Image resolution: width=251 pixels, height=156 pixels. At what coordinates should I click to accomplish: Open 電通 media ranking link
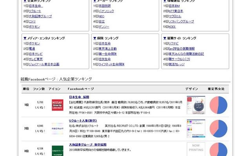click(x=32, y=49)
